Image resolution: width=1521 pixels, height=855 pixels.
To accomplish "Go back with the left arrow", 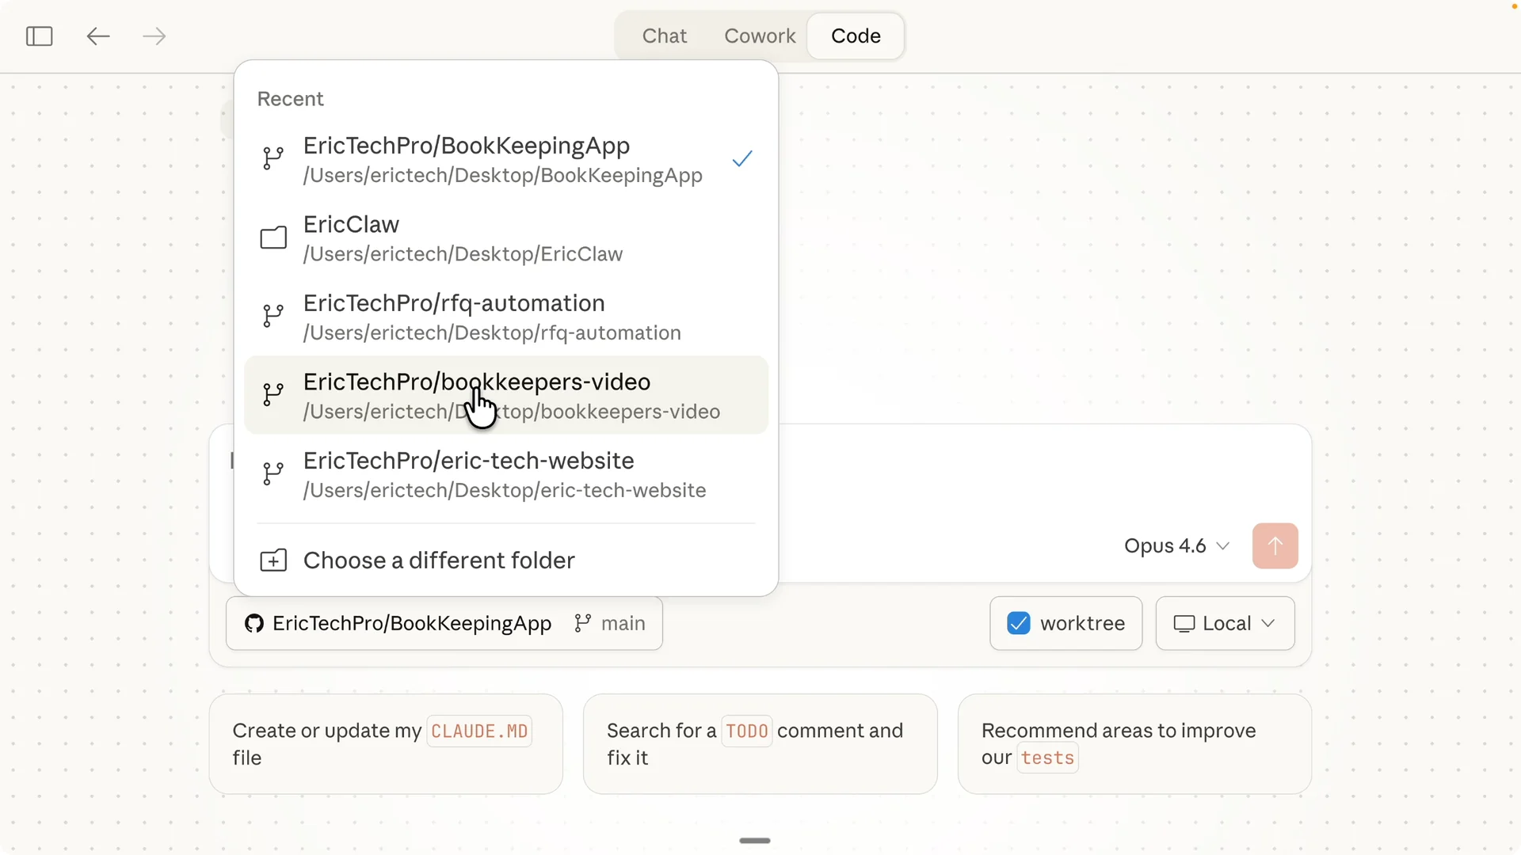I will [x=97, y=36].
